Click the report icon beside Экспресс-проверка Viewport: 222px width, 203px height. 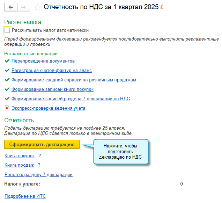pyautogui.click(x=7, y=108)
